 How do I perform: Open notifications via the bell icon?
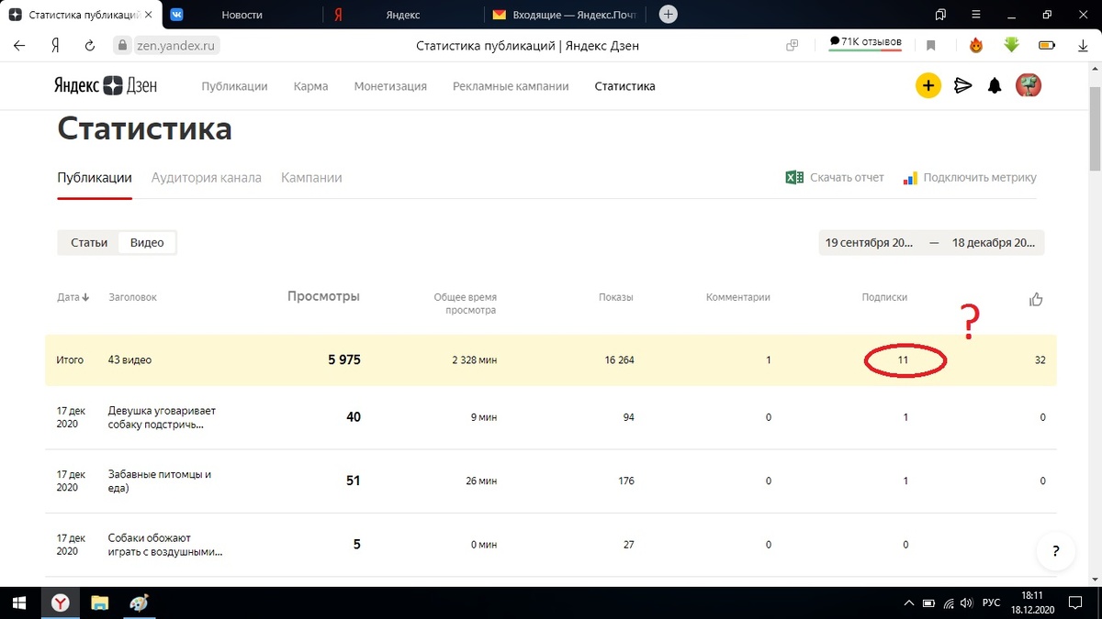click(x=995, y=85)
